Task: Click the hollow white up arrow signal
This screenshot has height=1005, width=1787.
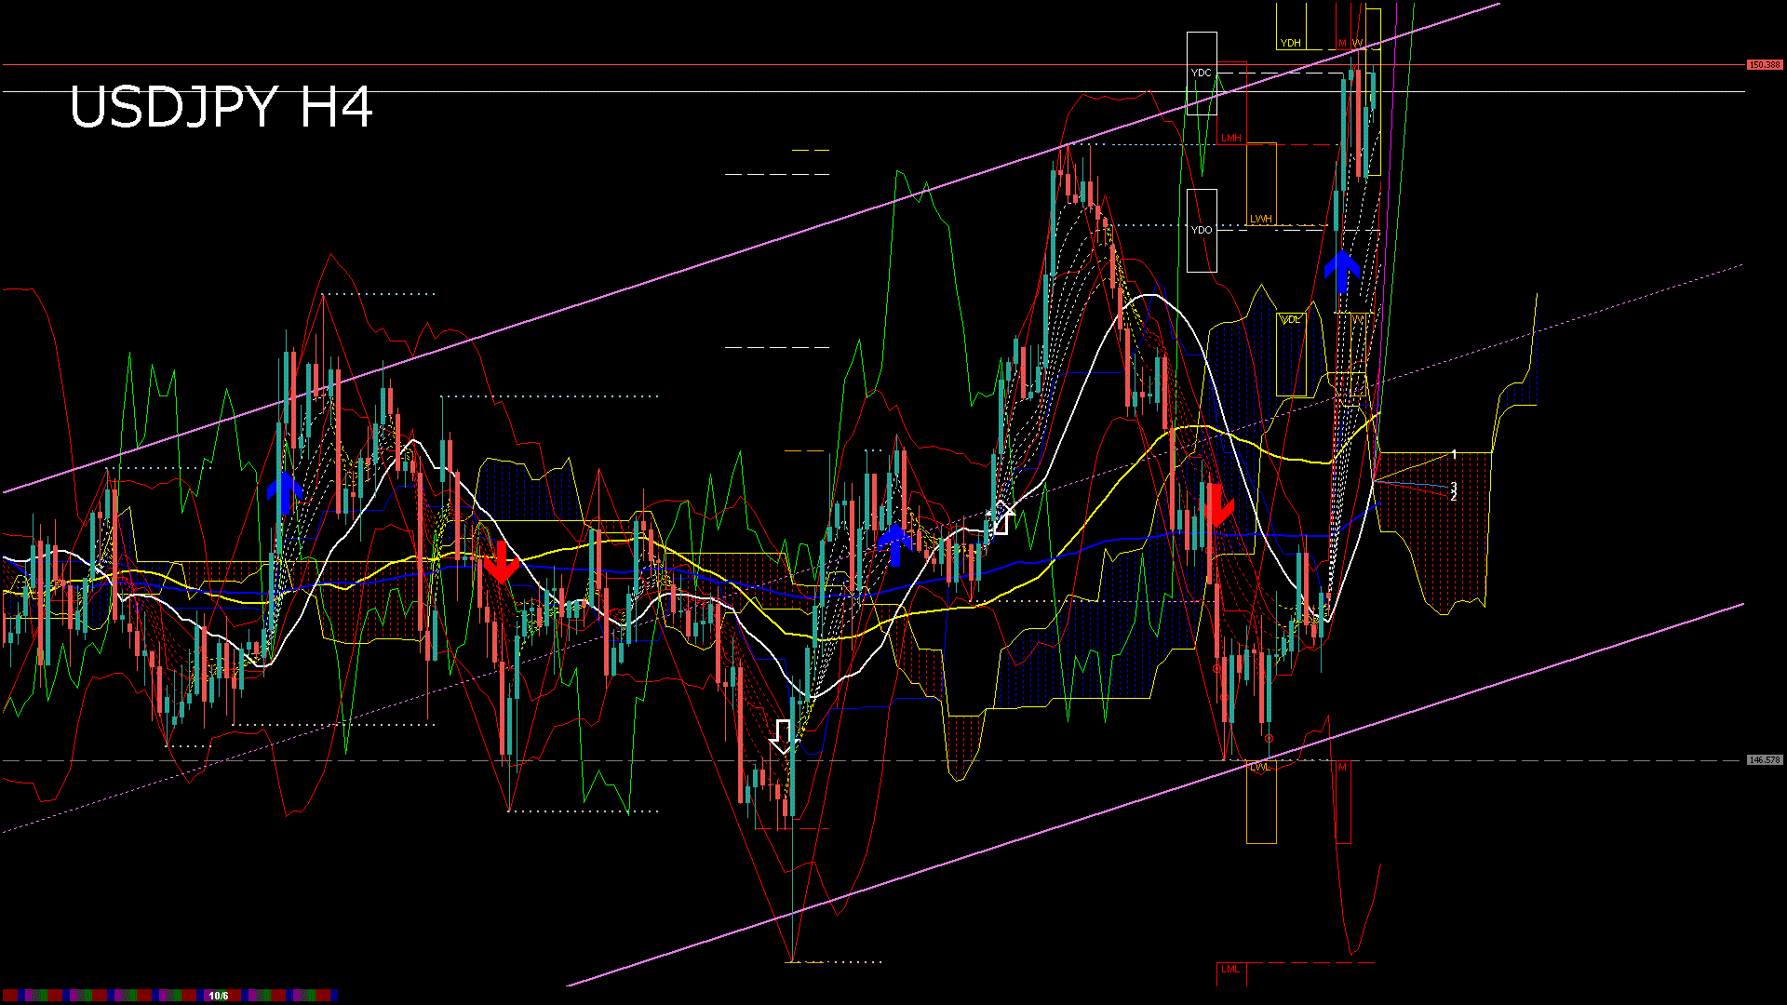Action: (x=1001, y=517)
